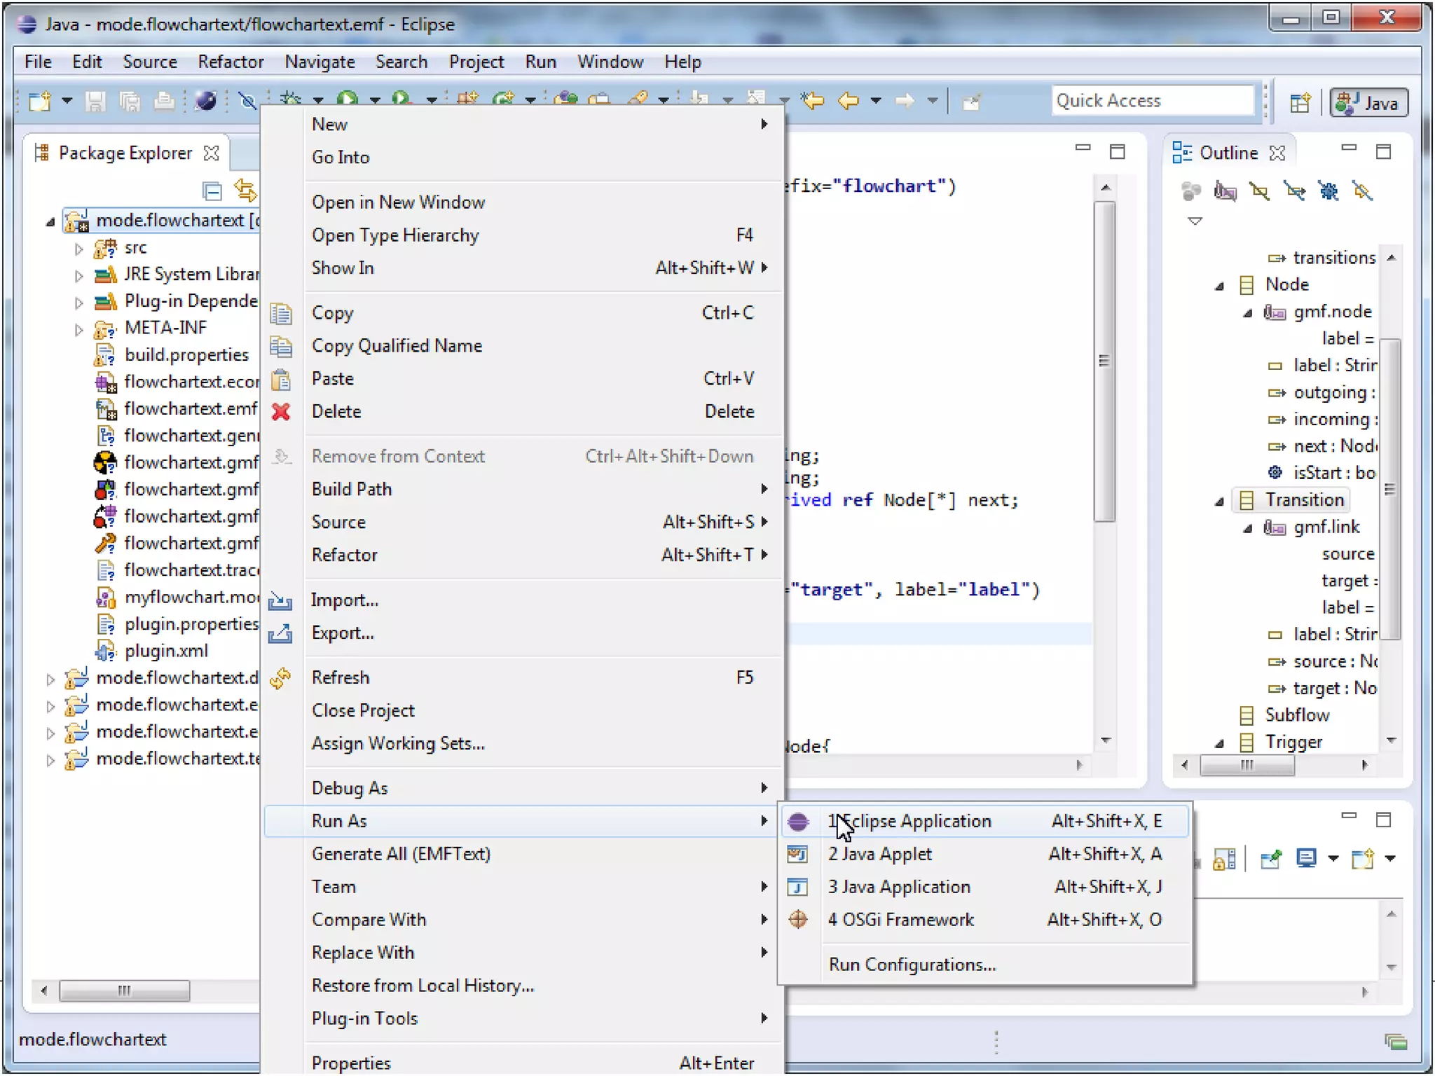
Task: Click Last Edit Location toolbar icon
Action: click(813, 101)
